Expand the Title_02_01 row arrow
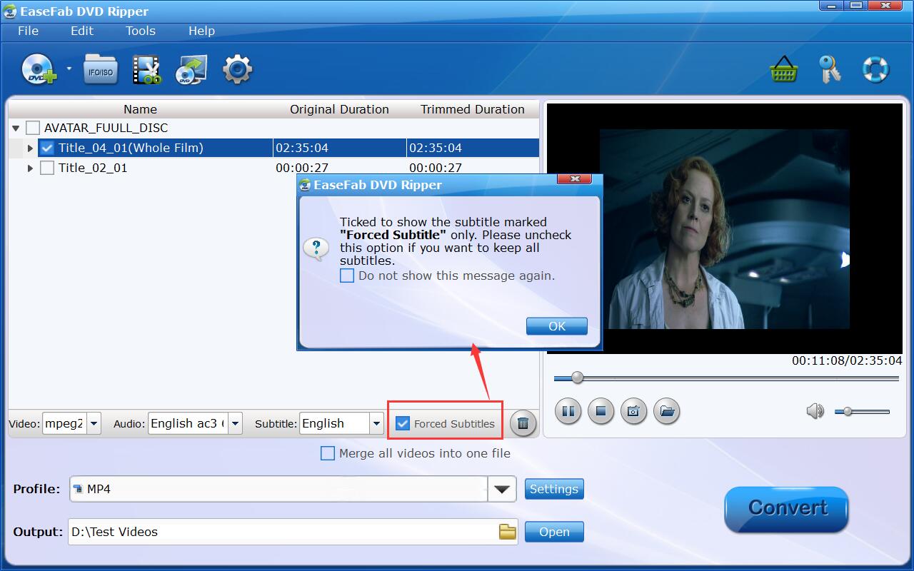 [30, 168]
